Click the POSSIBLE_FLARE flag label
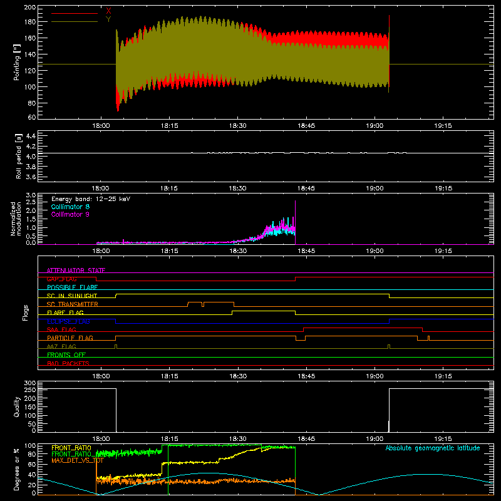This screenshot has height=501, width=501. click(x=72, y=287)
